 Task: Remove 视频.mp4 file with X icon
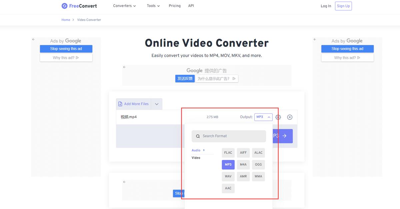point(290,117)
